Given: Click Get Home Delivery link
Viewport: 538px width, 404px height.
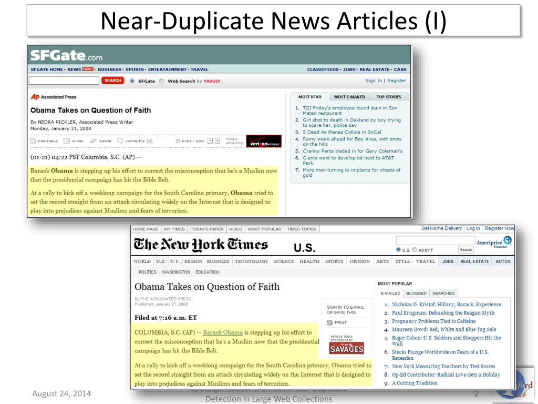Looking at the screenshot, I should pyautogui.click(x=441, y=228).
